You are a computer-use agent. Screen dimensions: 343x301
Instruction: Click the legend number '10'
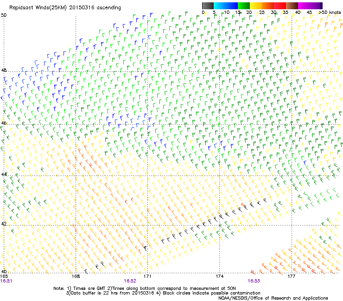[x=227, y=13]
